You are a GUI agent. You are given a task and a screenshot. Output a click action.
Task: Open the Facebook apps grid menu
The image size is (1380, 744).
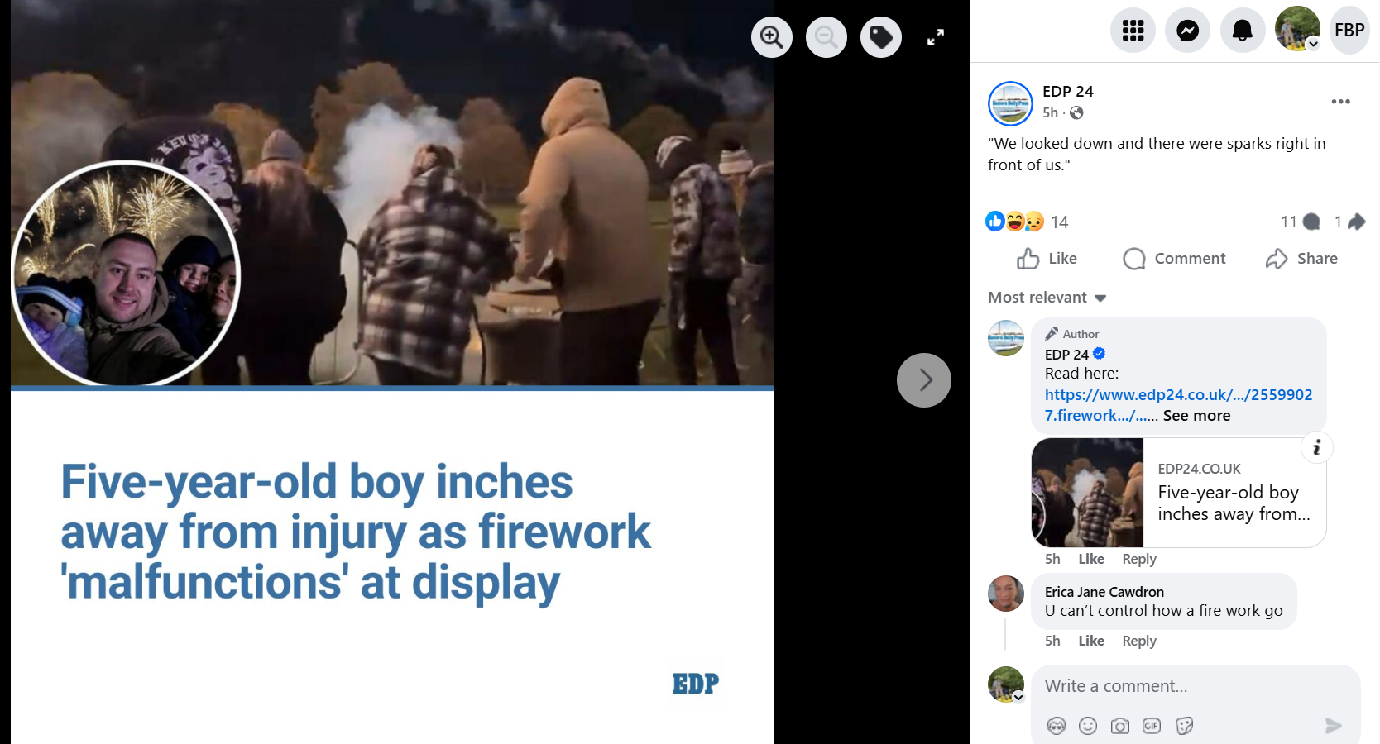tap(1132, 31)
